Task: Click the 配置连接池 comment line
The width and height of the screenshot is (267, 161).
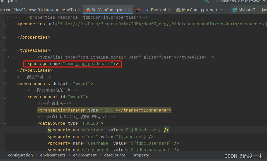Action: pos(76,117)
